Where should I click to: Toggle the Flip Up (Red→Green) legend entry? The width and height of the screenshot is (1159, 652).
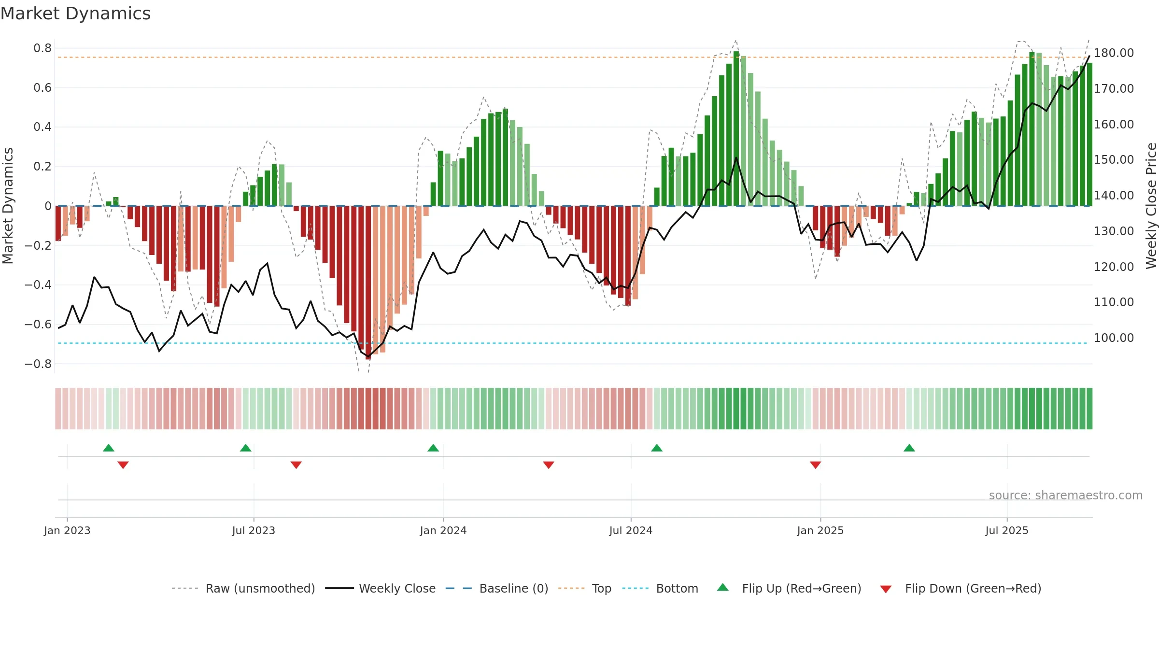(x=802, y=588)
